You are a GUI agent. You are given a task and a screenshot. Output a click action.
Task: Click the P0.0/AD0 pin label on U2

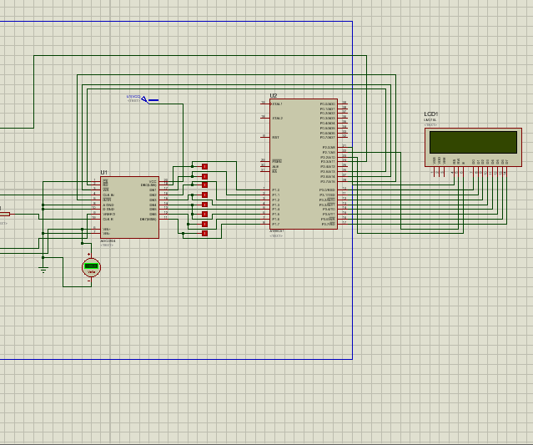(x=327, y=104)
